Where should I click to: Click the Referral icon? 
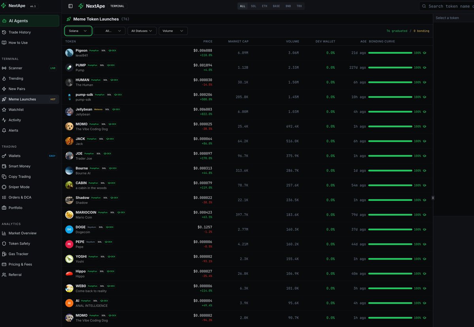pyautogui.click(x=4, y=275)
